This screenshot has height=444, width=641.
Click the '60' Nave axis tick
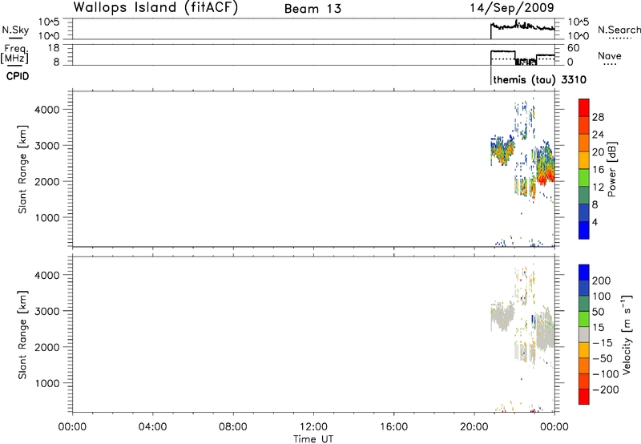point(574,48)
